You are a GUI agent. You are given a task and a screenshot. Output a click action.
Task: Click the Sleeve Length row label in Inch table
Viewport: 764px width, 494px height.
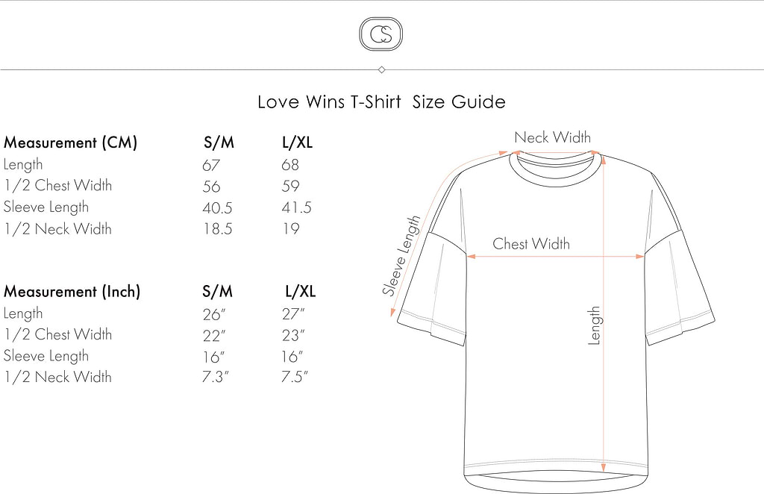[x=46, y=356]
